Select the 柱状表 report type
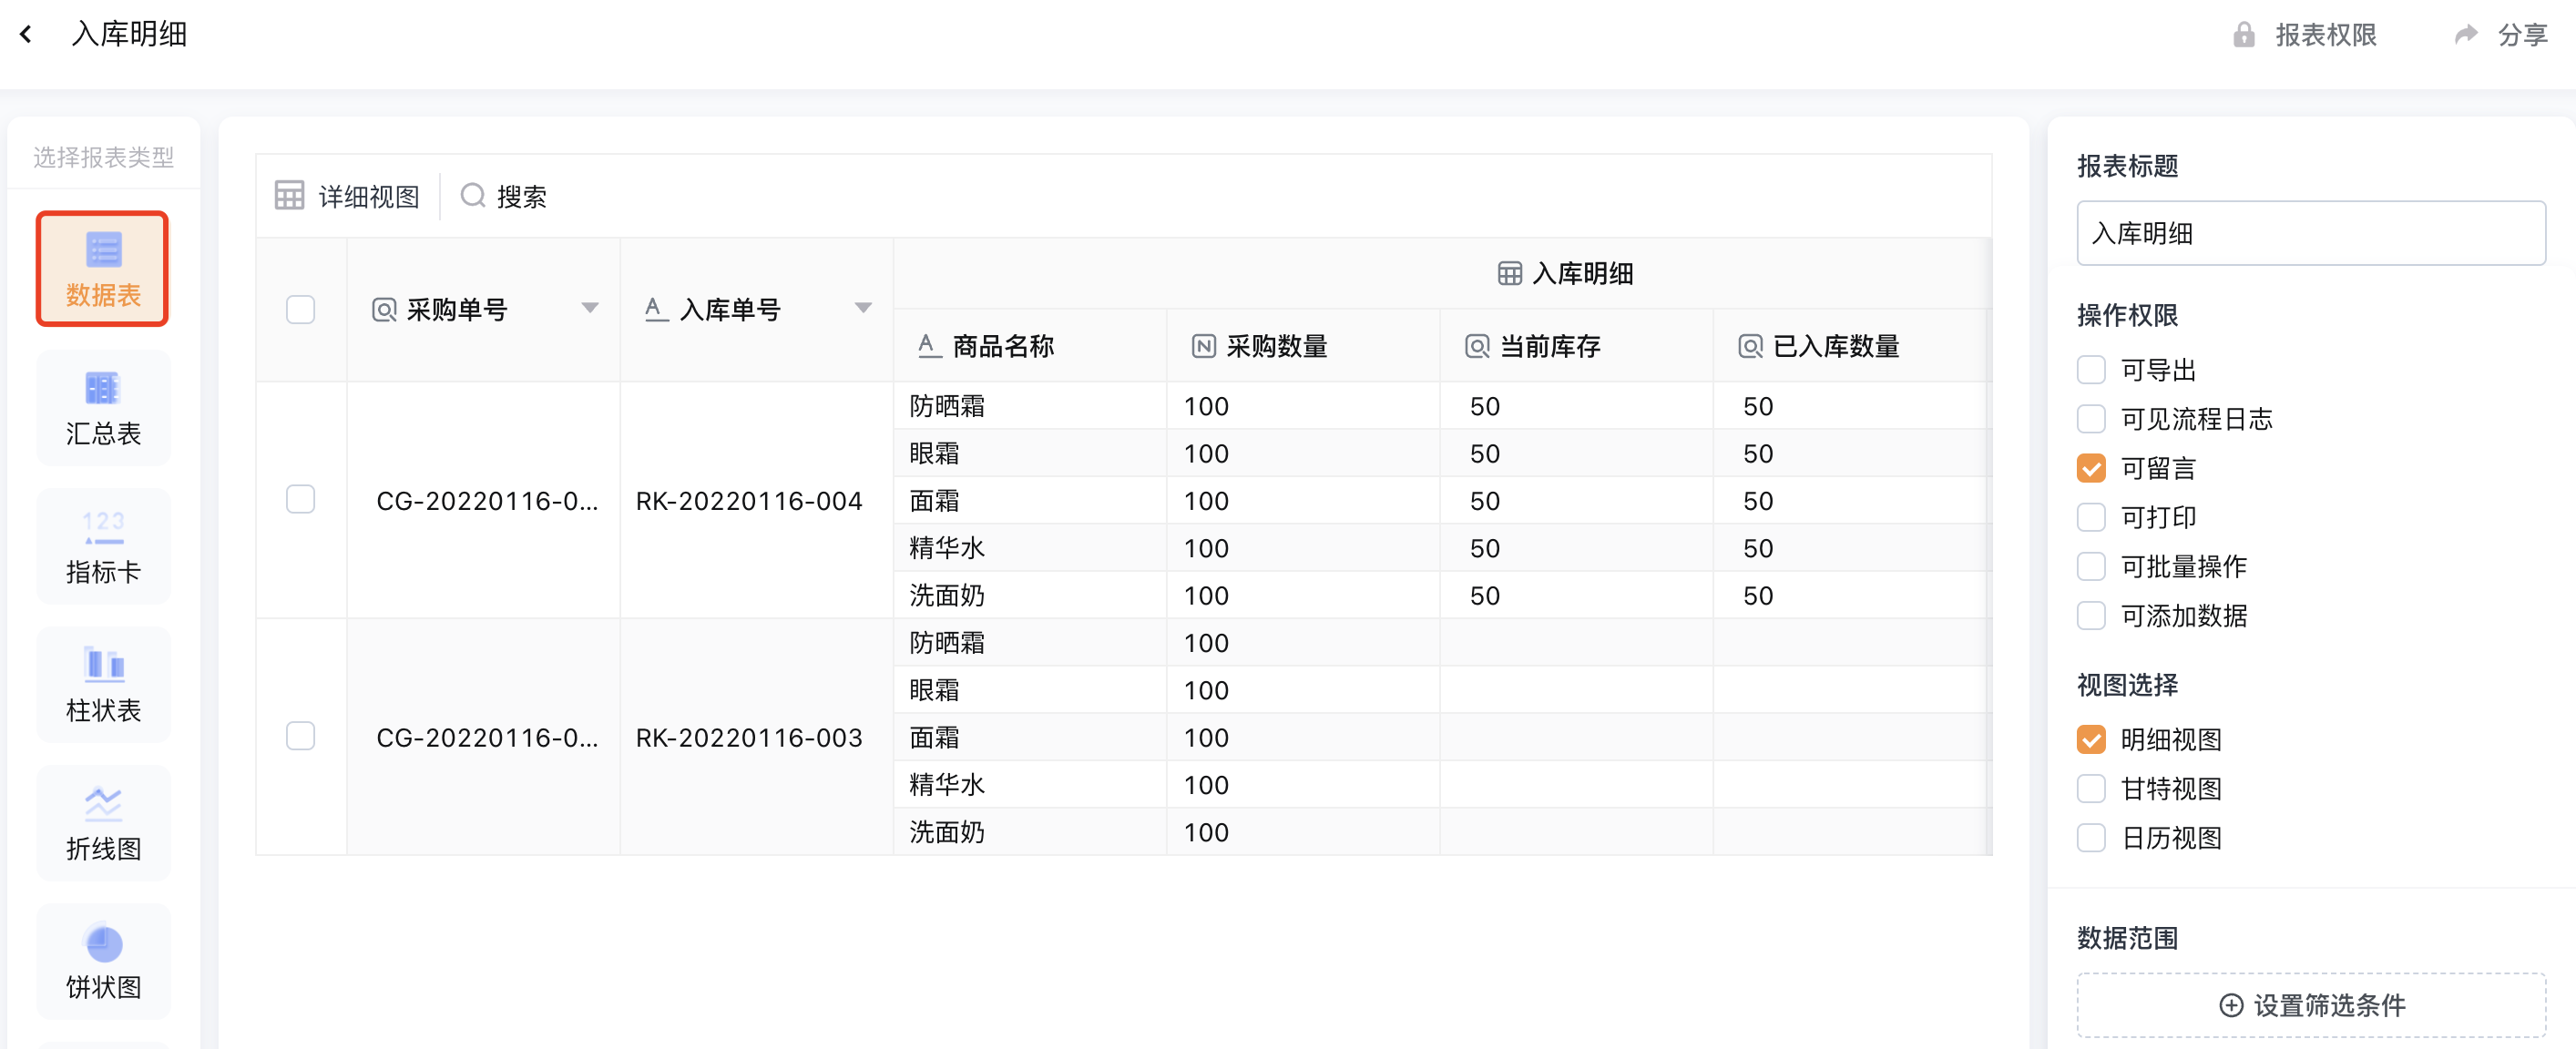This screenshot has width=2576, height=1049. pyautogui.click(x=103, y=684)
